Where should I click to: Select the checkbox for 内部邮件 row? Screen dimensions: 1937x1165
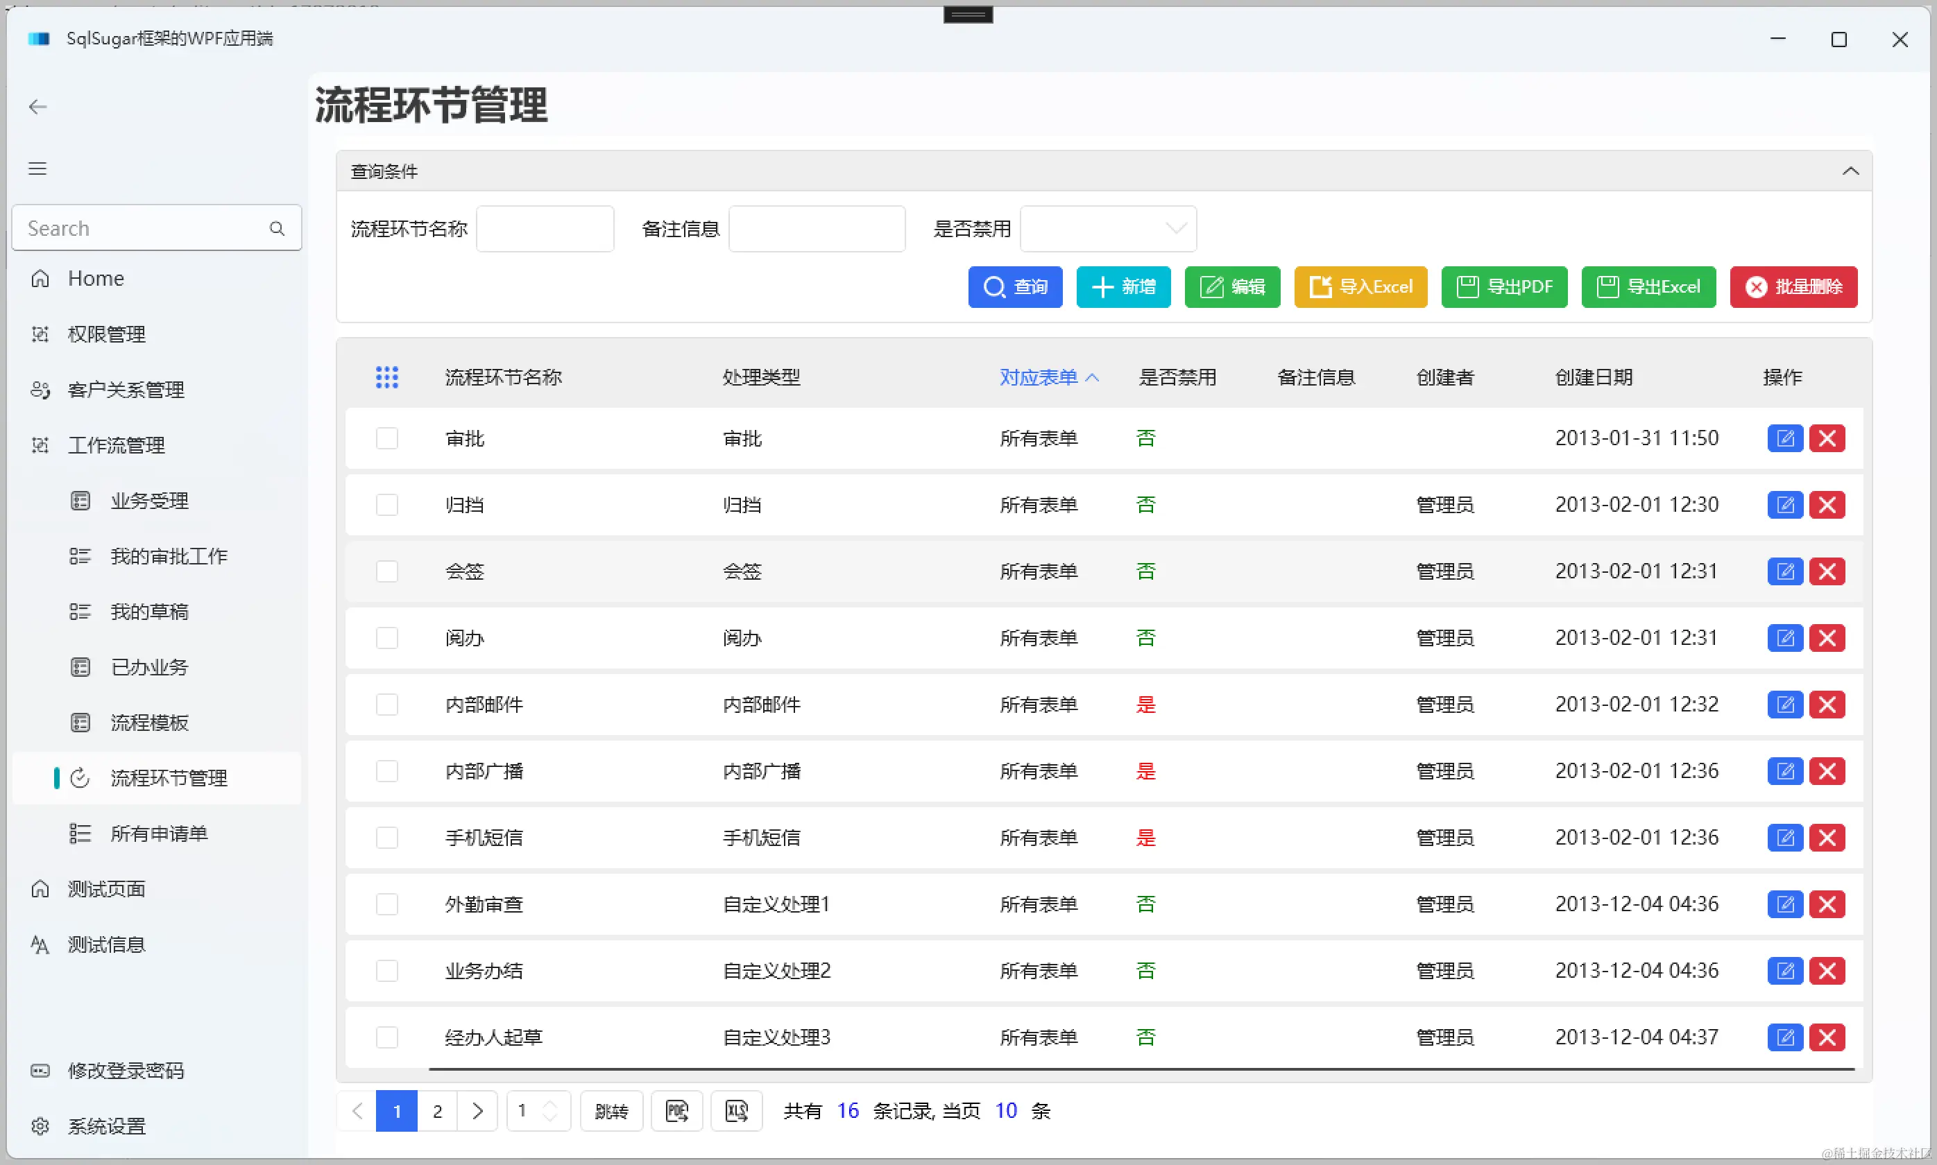click(x=386, y=704)
